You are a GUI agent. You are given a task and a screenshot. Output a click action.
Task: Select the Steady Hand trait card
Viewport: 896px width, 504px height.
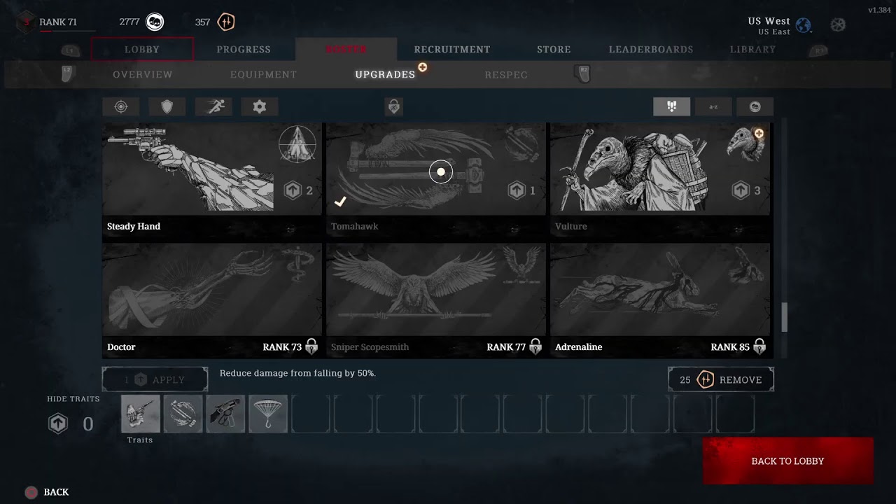click(x=212, y=179)
